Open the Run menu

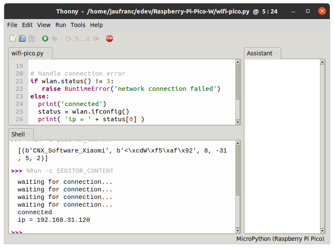click(x=61, y=25)
